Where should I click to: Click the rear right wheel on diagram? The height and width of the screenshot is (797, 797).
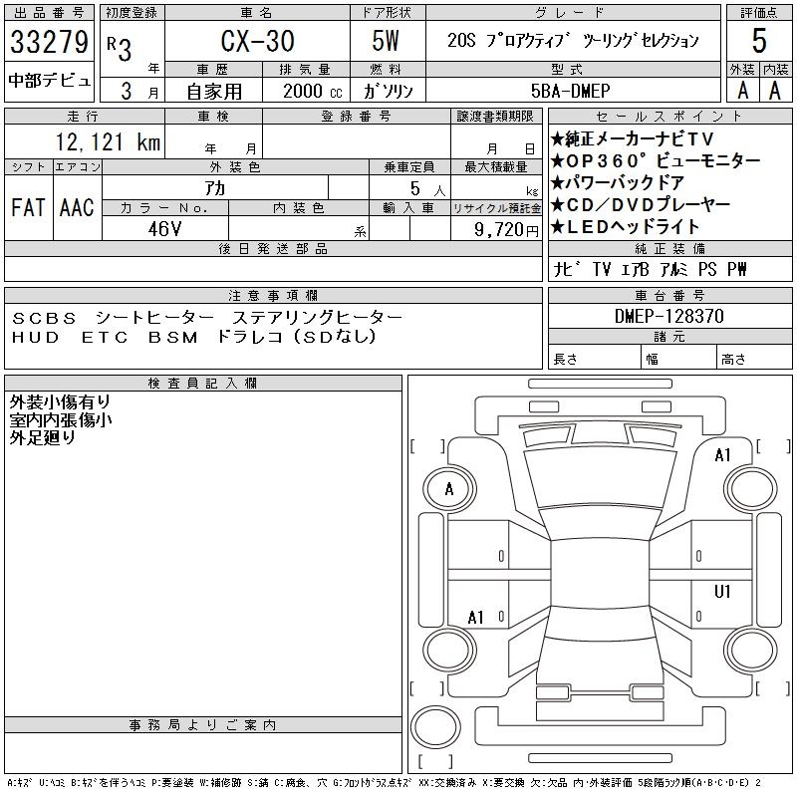pos(750,650)
